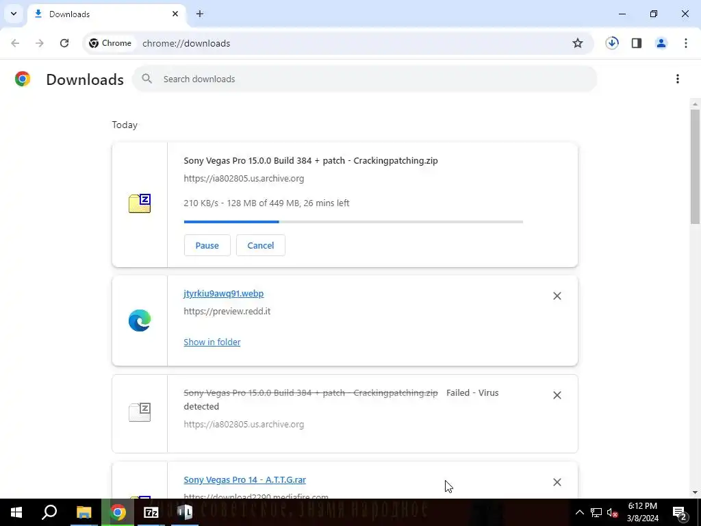The width and height of the screenshot is (701, 526).
Task: Show hidden system tray icons
Action: (x=579, y=512)
